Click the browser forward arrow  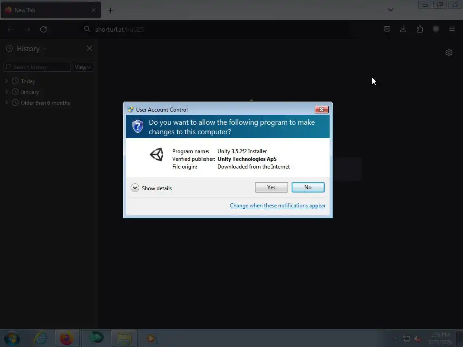coord(27,29)
